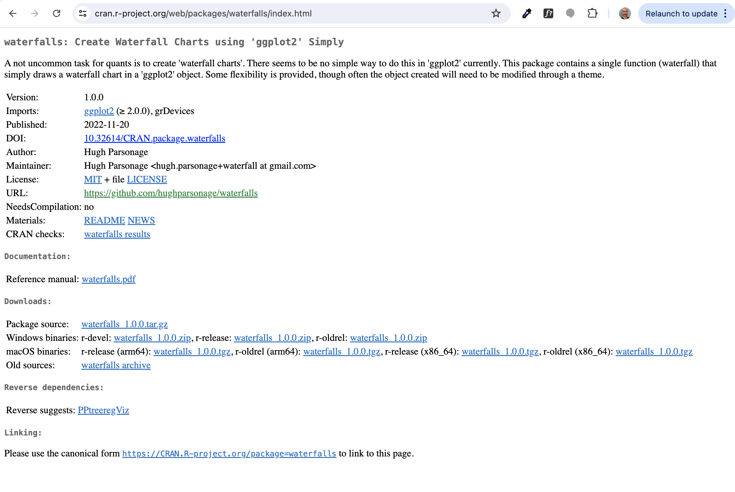Open the README materials link
This screenshot has width=735, height=492.
point(105,220)
